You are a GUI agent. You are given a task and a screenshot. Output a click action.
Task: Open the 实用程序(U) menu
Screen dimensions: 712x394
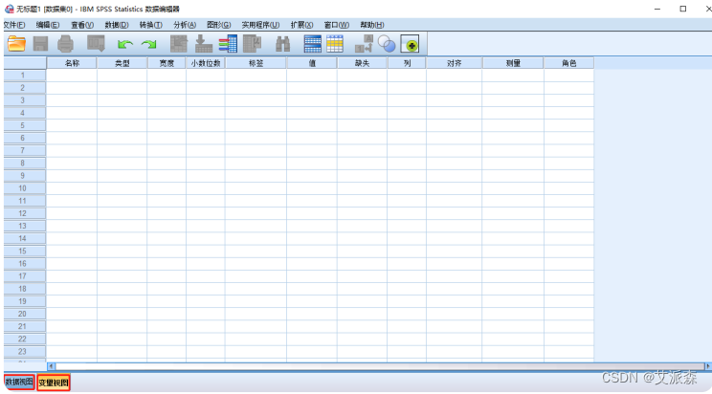coord(260,25)
